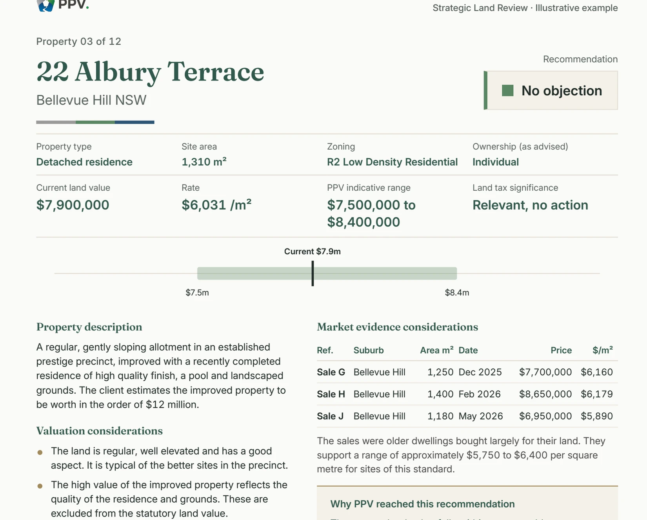Click the Sale H reference cell
Screen dimensions: 647x520
pyautogui.click(x=331, y=394)
